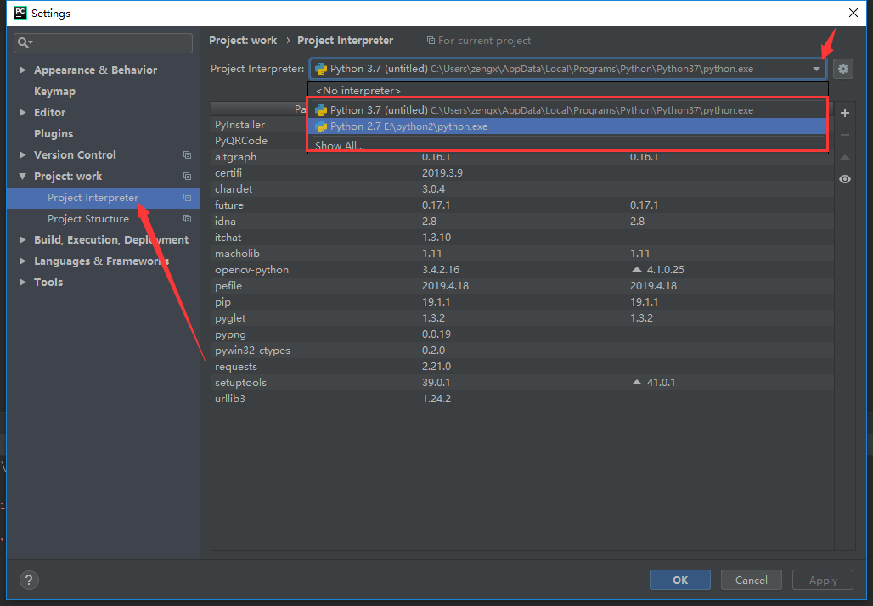Image resolution: width=873 pixels, height=606 pixels.
Task: Select Project Interpreter in sidebar
Action: (103, 198)
